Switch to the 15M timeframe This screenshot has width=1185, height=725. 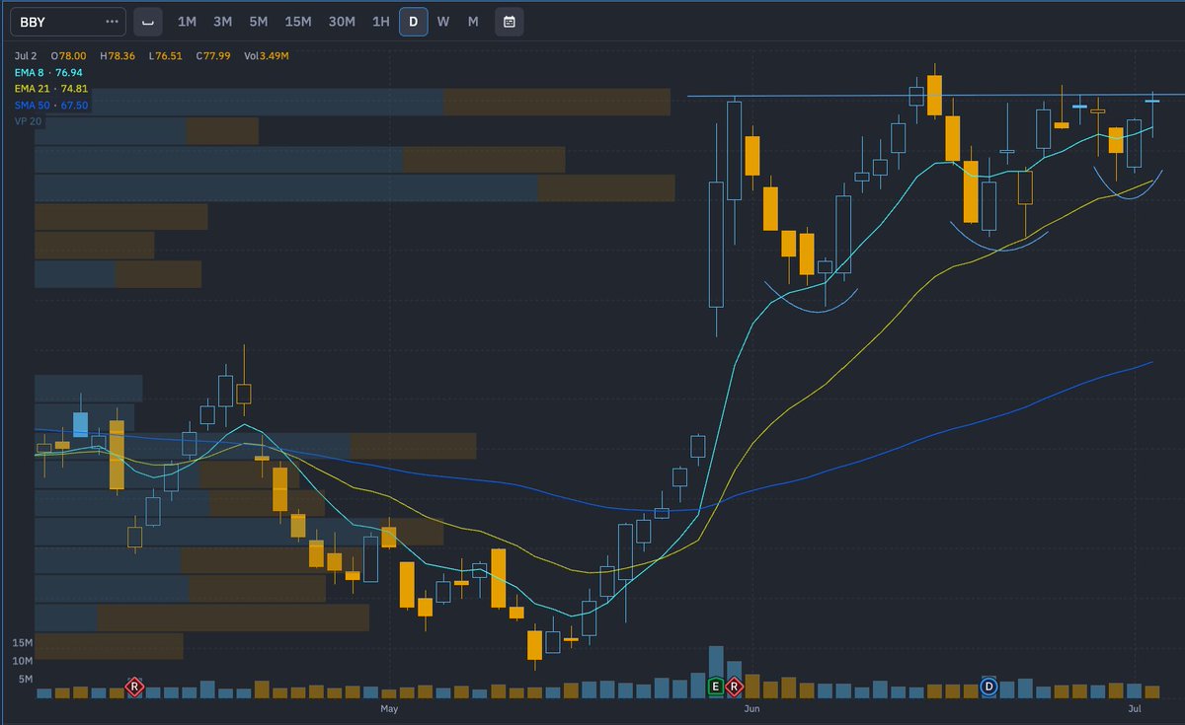click(x=298, y=22)
